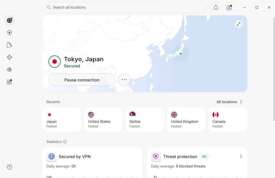Click the Serbia flag in Recents

133,115
